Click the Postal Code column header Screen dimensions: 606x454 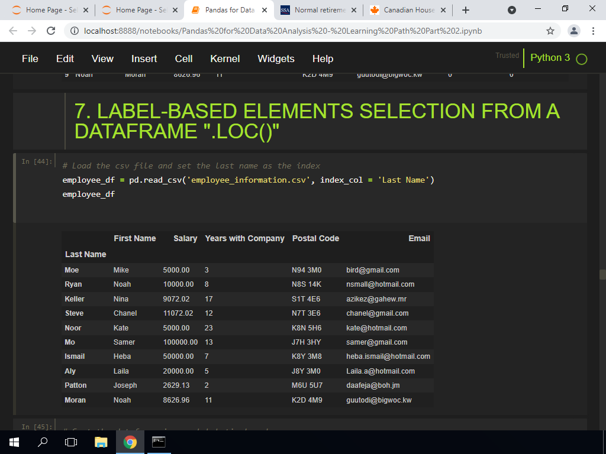coord(315,239)
